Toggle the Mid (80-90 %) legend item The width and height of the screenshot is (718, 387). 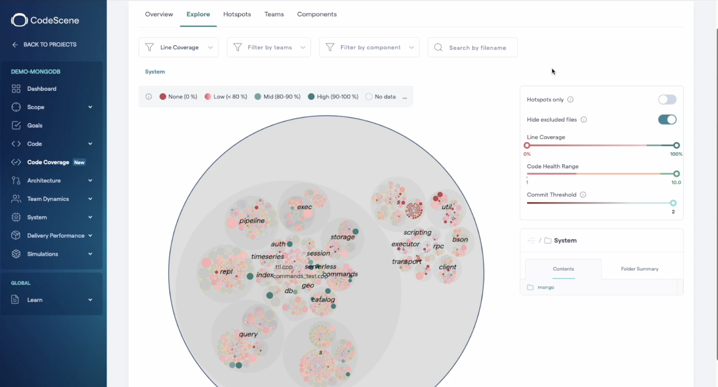point(277,97)
